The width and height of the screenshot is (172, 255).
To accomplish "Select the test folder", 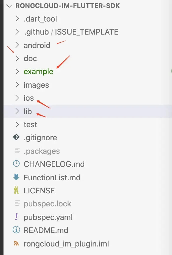I will tap(30, 124).
